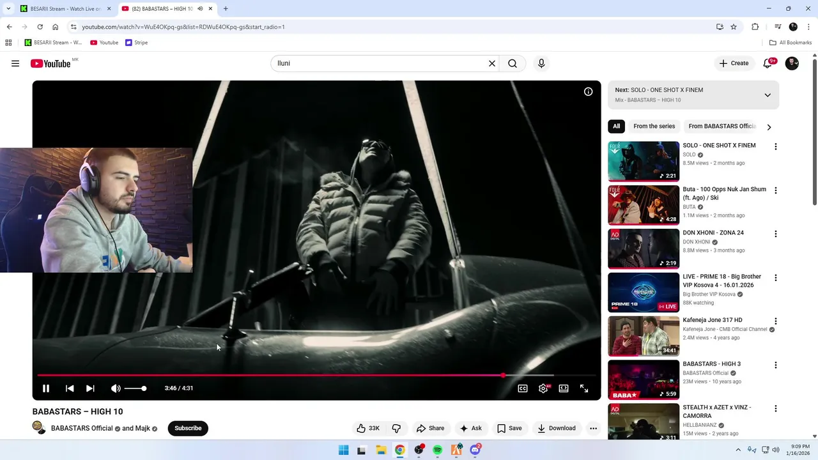818x460 pixels.
Task: Open the Create button
Action: pos(734,63)
